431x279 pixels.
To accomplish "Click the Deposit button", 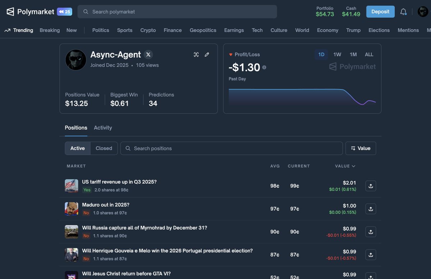I will pos(380,12).
